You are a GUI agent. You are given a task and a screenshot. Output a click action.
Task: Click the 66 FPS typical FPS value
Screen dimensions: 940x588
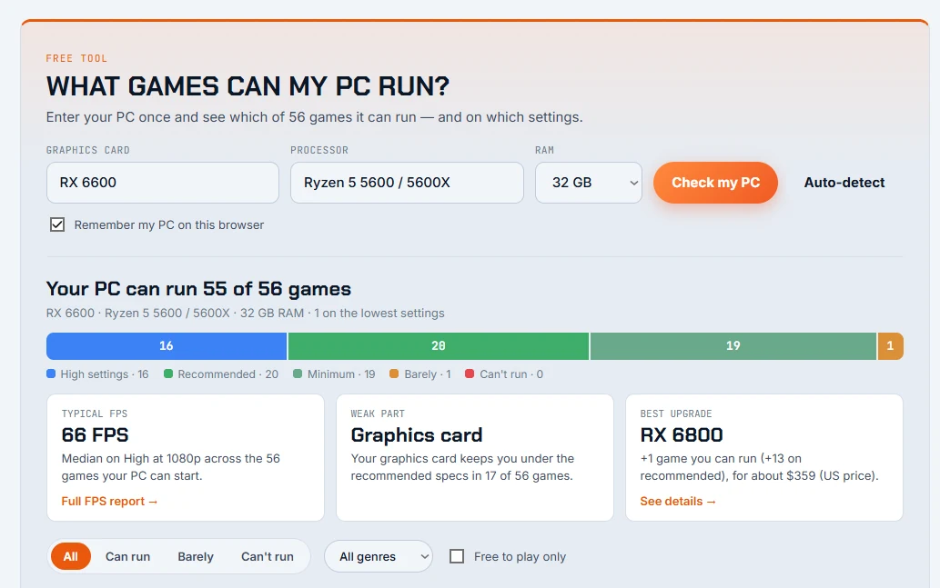pyautogui.click(x=96, y=434)
